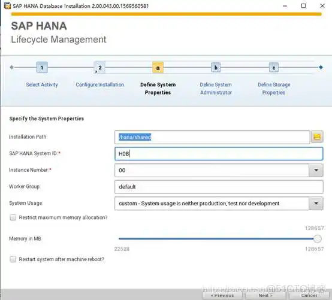The height and width of the screenshot is (300, 332).
Task: Select step b wizard icon
Action: pos(216,68)
